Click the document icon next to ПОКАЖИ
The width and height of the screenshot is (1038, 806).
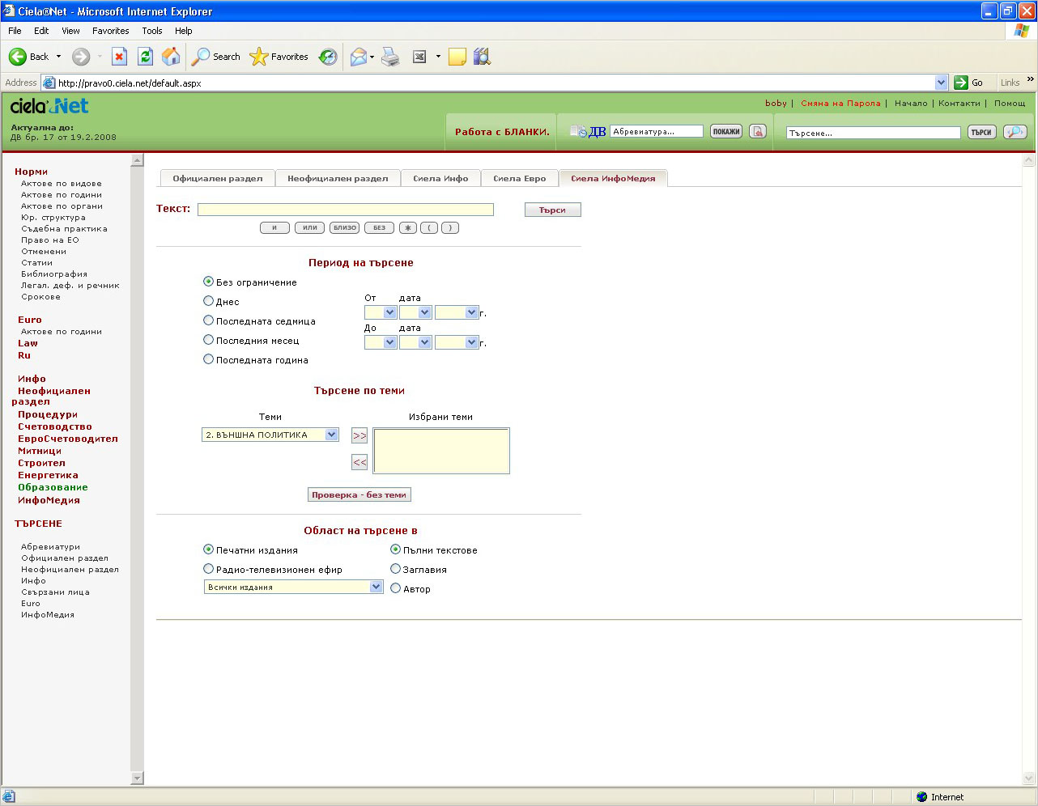click(757, 131)
